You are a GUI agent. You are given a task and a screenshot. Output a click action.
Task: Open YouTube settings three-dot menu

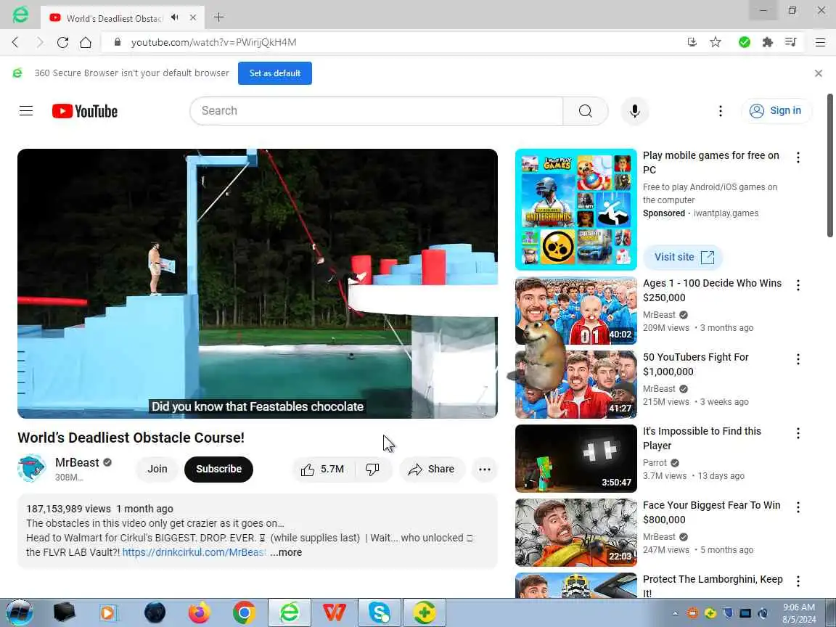[x=721, y=111]
